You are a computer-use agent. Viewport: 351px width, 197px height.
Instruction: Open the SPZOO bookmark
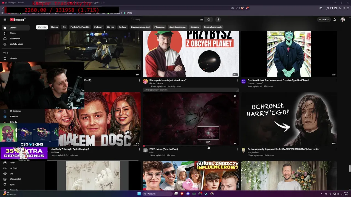(128, 13)
